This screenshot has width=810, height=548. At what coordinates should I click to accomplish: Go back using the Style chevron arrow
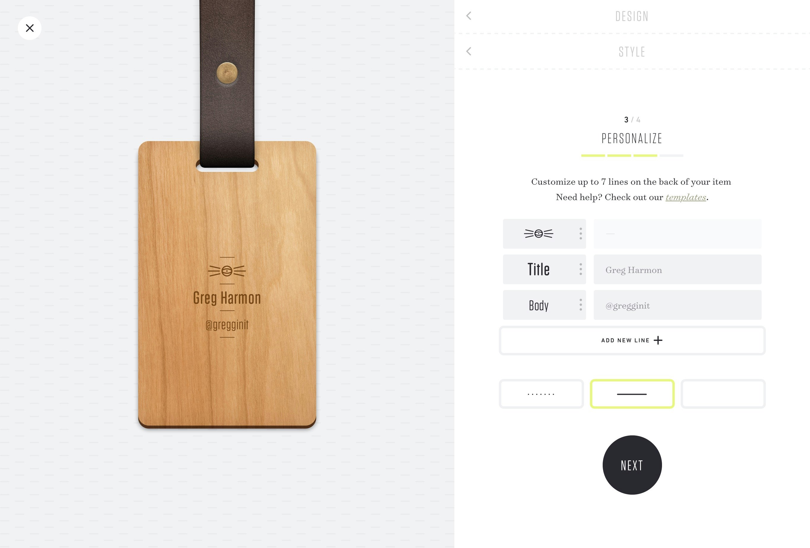[469, 52]
